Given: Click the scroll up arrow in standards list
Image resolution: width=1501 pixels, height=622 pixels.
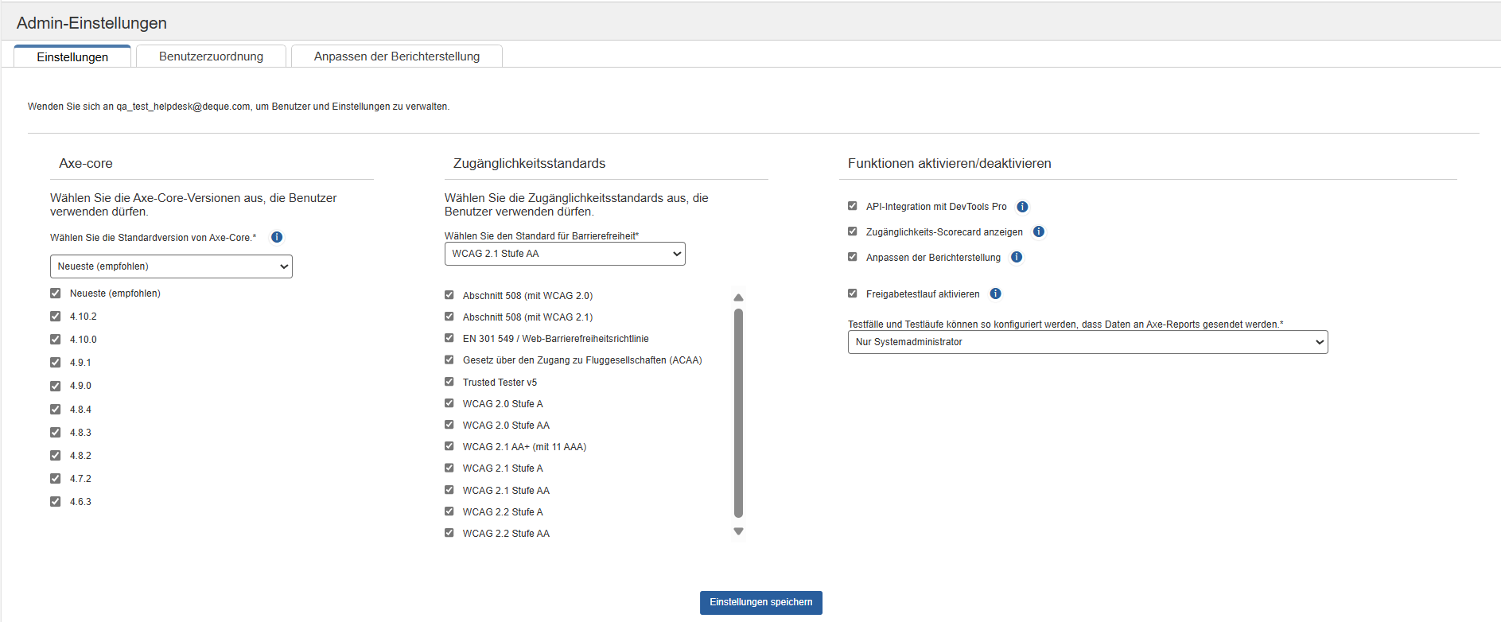Looking at the screenshot, I should pyautogui.click(x=738, y=297).
